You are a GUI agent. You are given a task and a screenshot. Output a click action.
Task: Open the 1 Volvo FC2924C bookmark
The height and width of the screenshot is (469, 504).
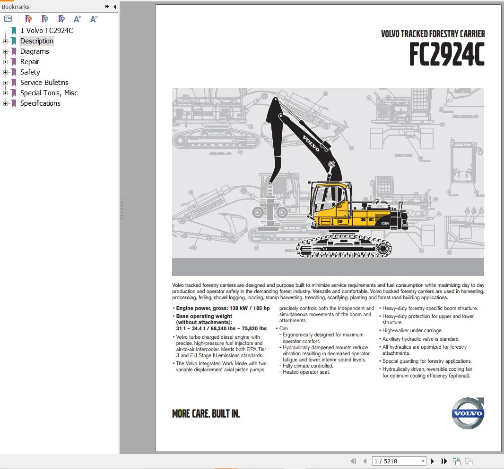pyautogui.click(x=47, y=31)
